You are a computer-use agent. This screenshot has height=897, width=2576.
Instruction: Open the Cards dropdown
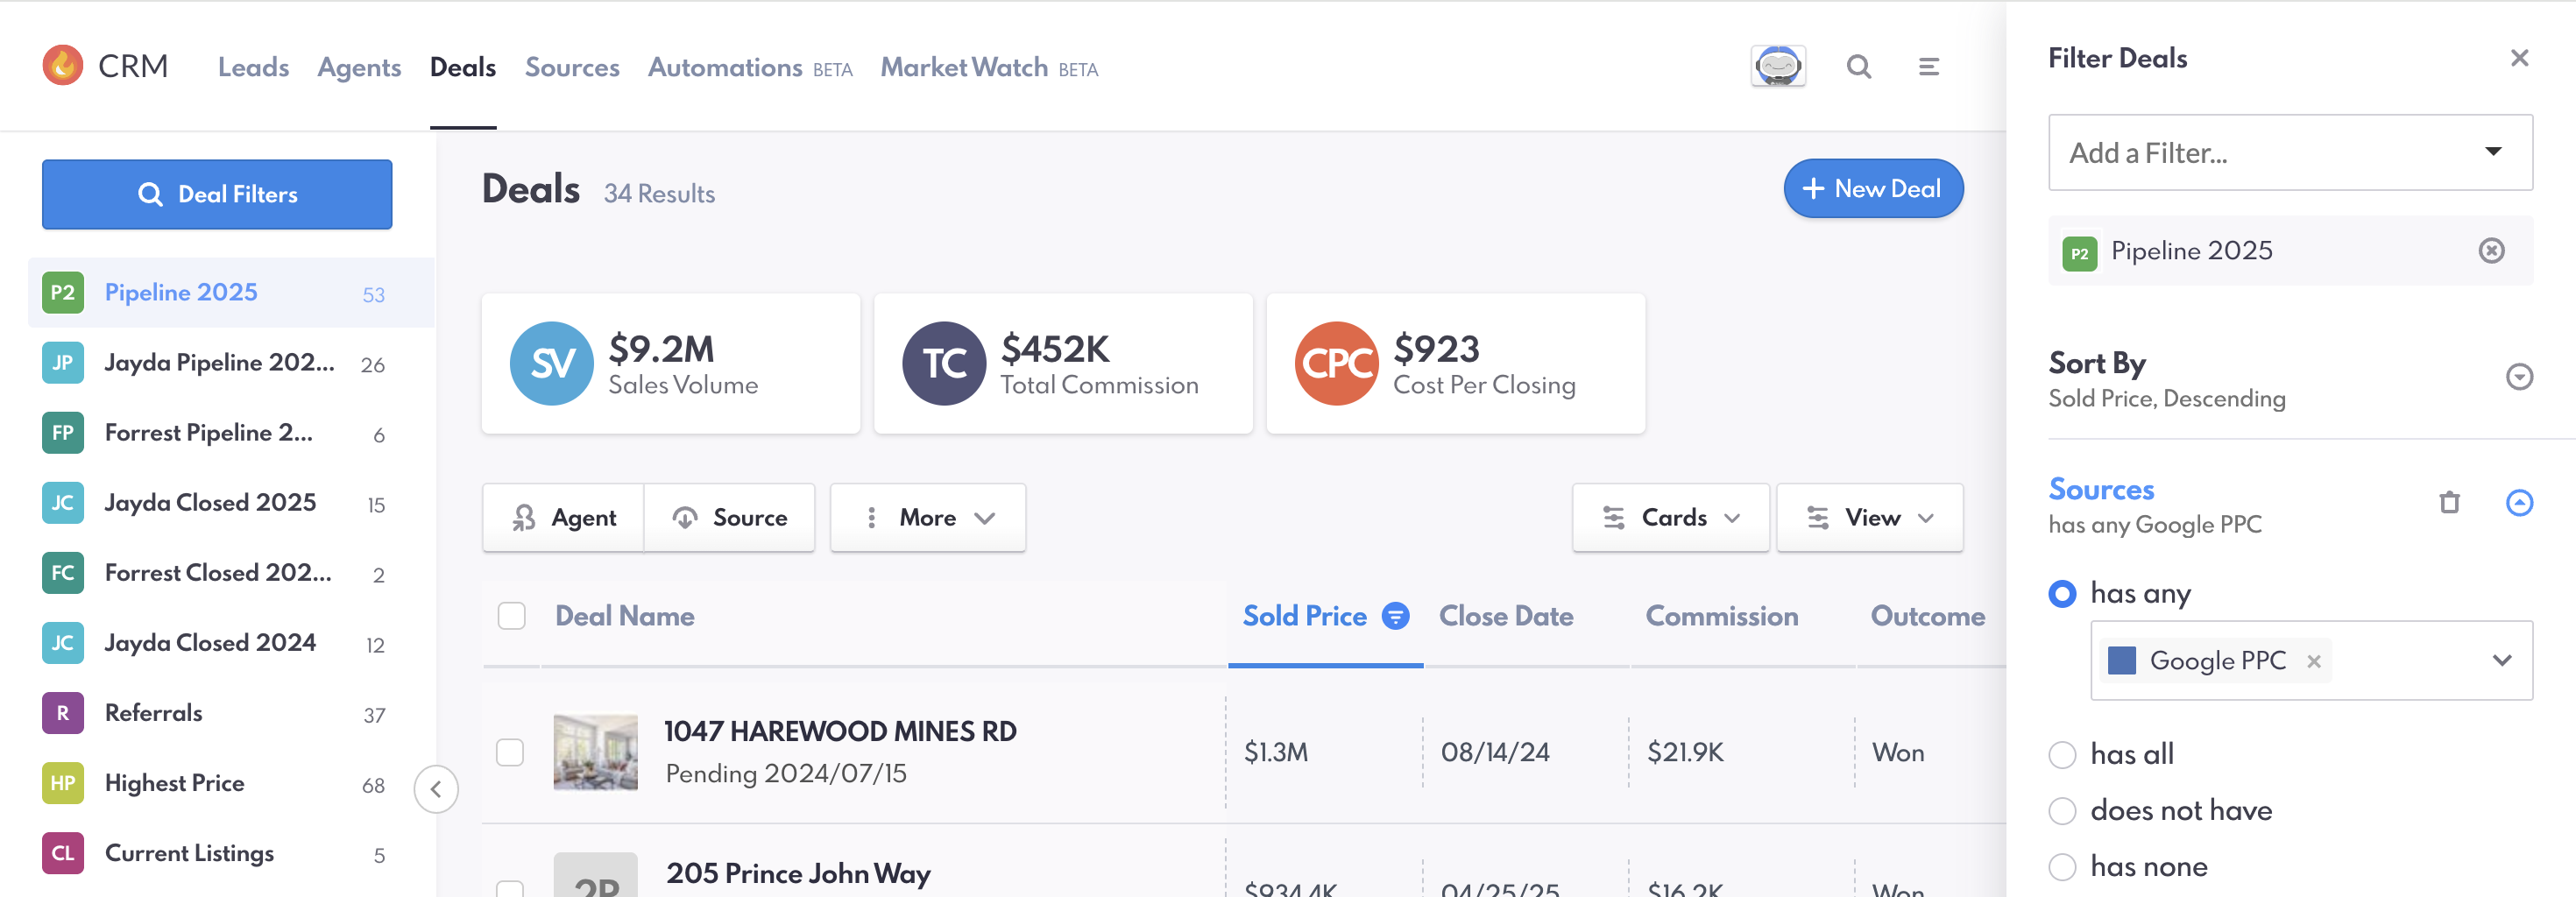(x=1670, y=518)
